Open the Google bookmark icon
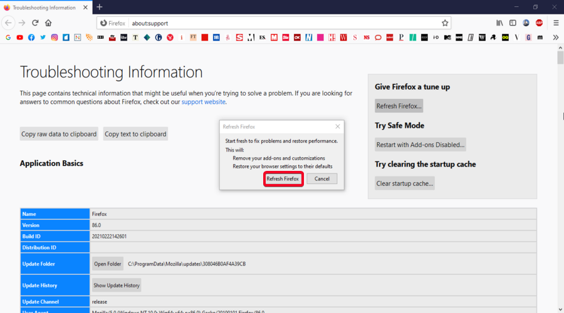This screenshot has height=313, width=564. [8, 38]
